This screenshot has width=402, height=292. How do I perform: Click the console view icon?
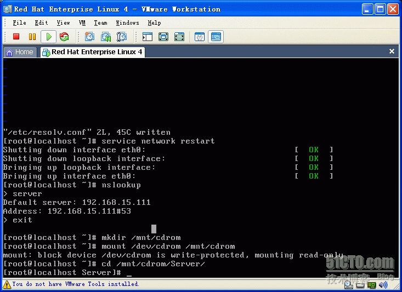pyautogui.click(x=216, y=37)
